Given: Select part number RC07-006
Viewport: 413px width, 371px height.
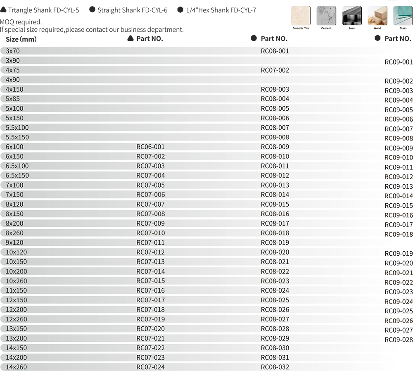Looking at the screenshot, I should 150,195.
